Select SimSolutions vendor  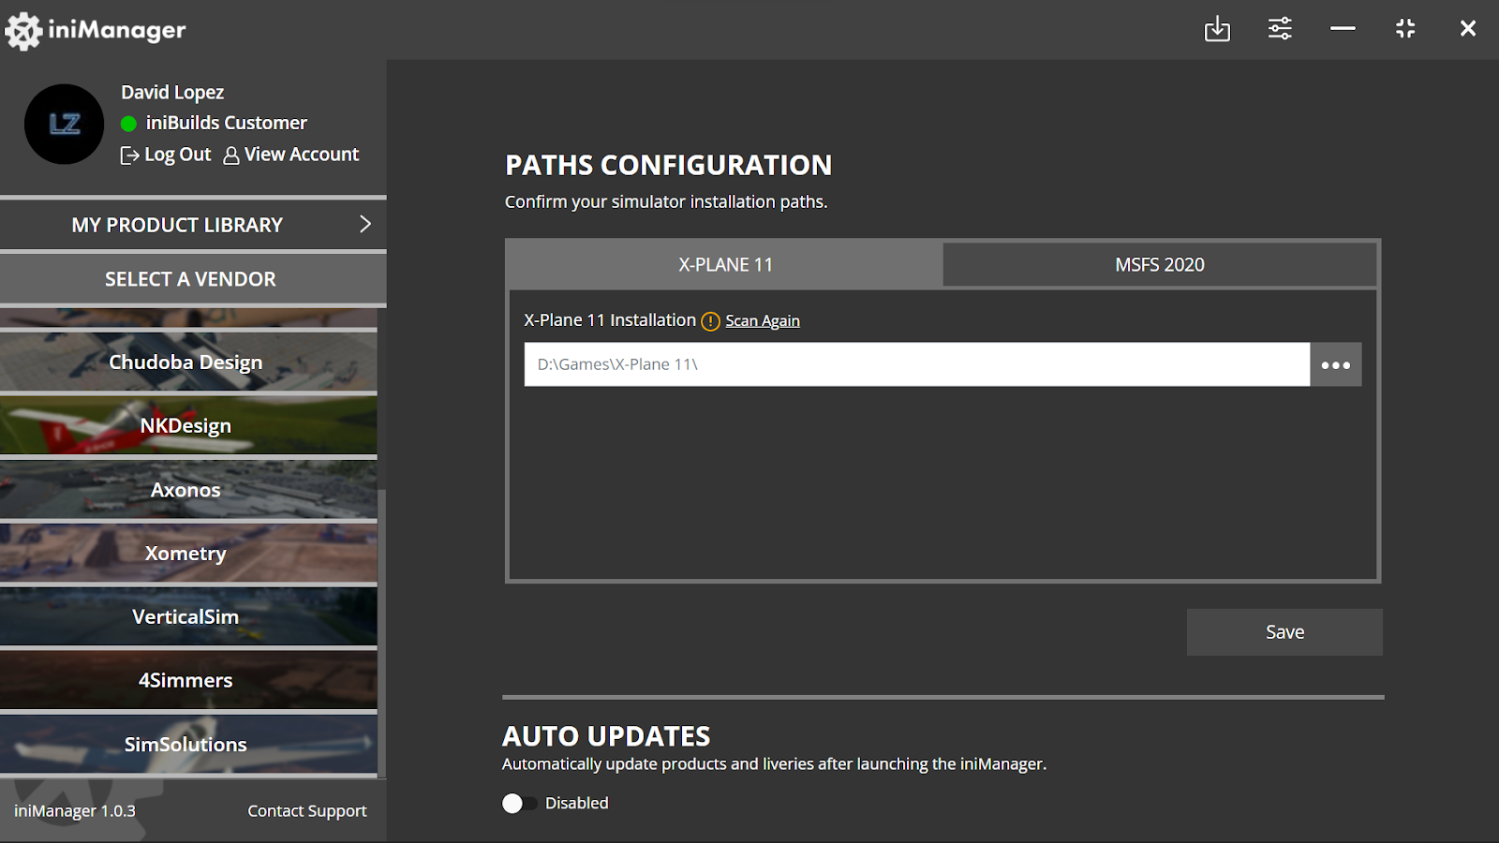[188, 744]
